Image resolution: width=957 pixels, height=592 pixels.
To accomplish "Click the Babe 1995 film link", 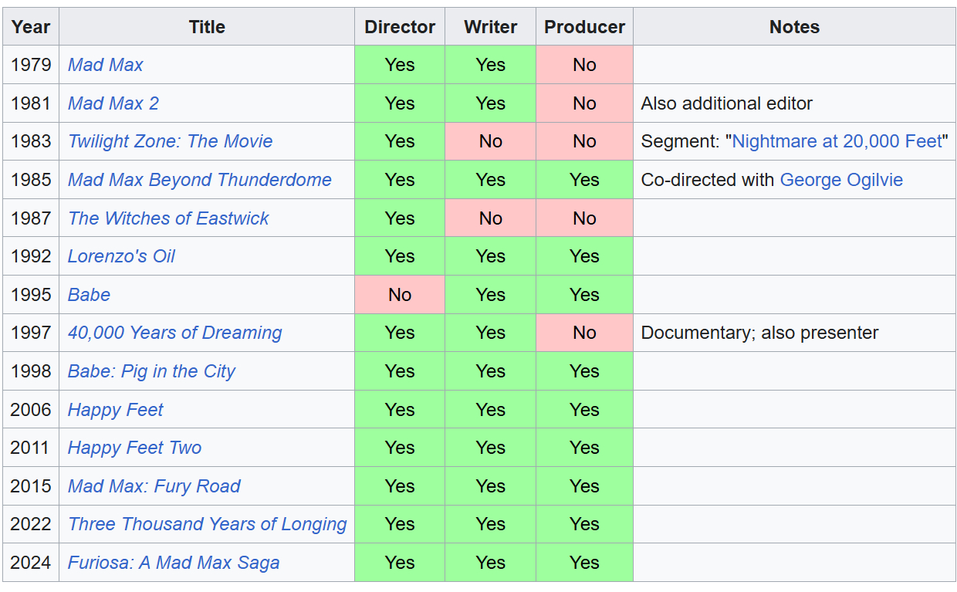I will [x=89, y=295].
